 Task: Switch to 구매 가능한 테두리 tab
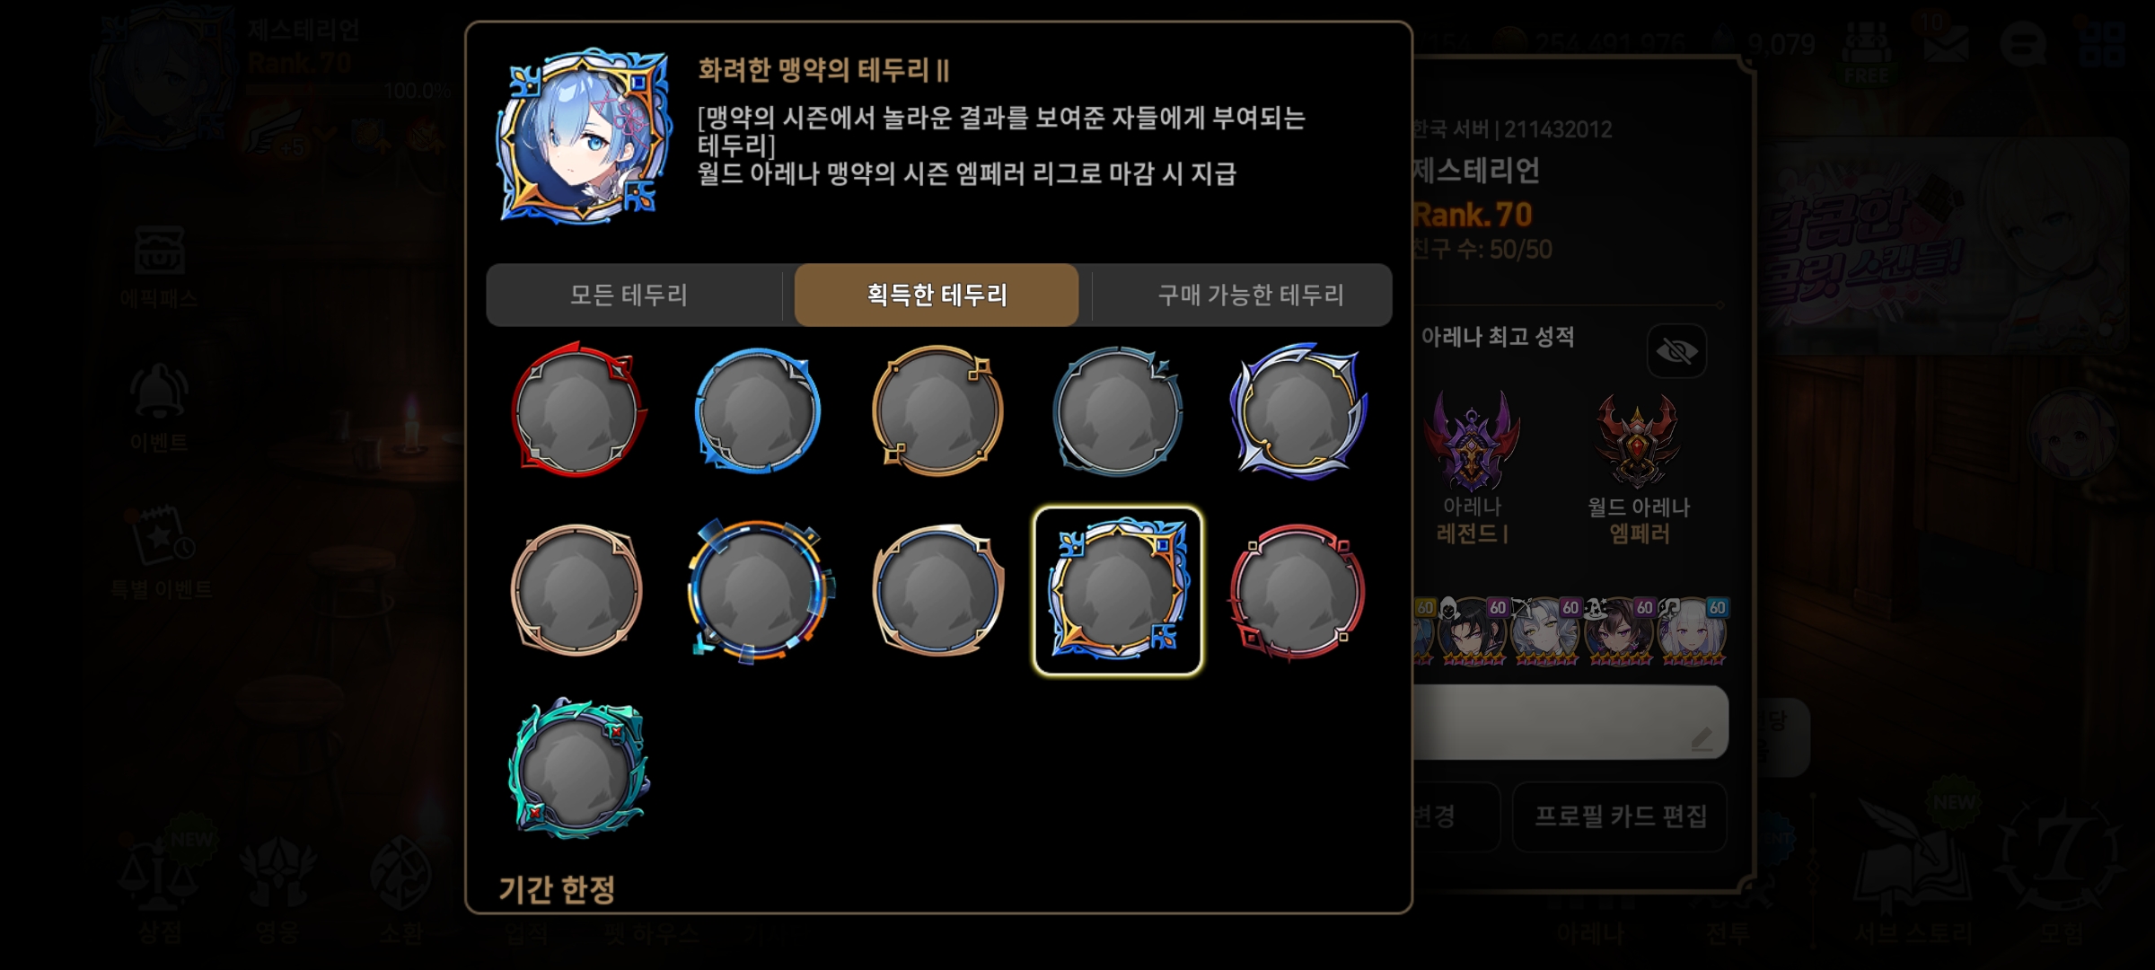(x=1249, y=295)
